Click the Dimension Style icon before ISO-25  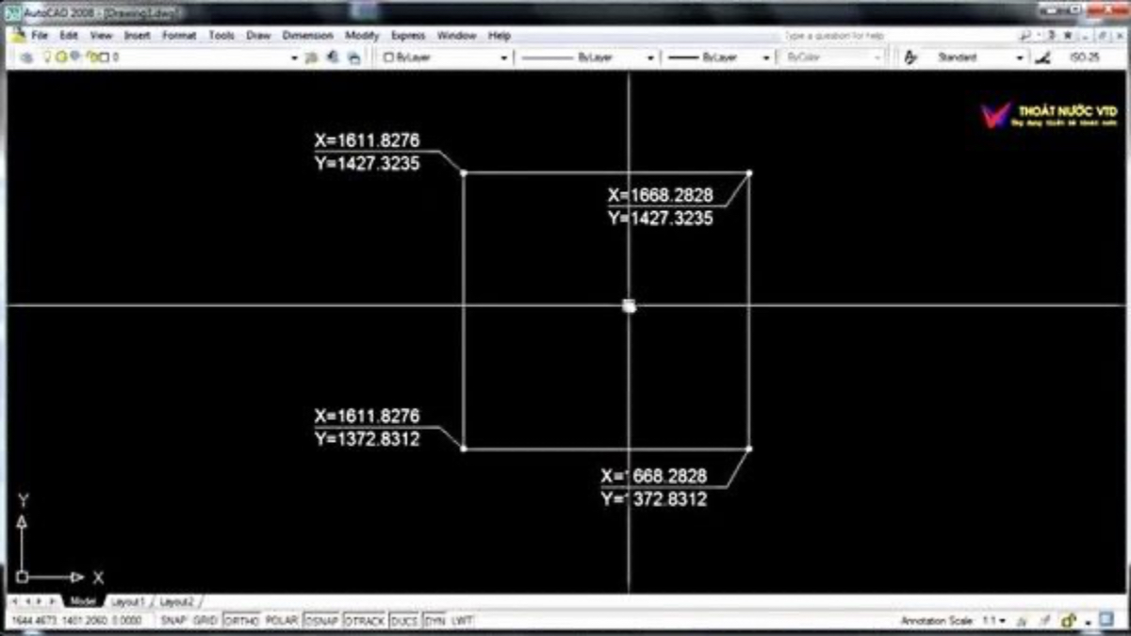pos(1042,57)
